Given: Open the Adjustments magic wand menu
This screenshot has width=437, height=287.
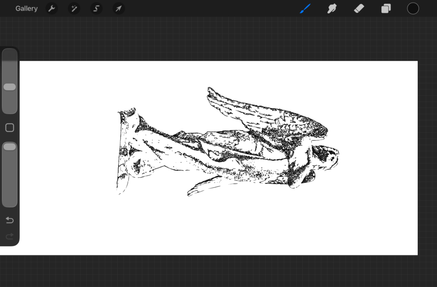Looking at the screenshot, I should pos(74,8).
